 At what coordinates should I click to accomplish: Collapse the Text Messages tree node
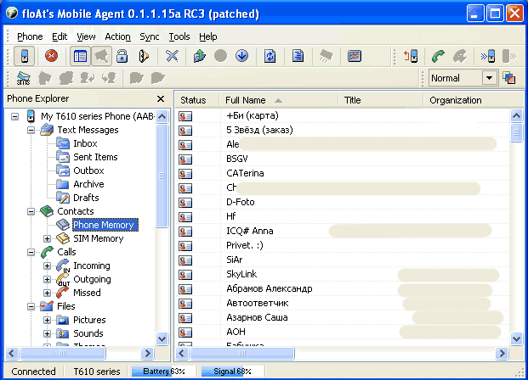click(x=31, y=130)
